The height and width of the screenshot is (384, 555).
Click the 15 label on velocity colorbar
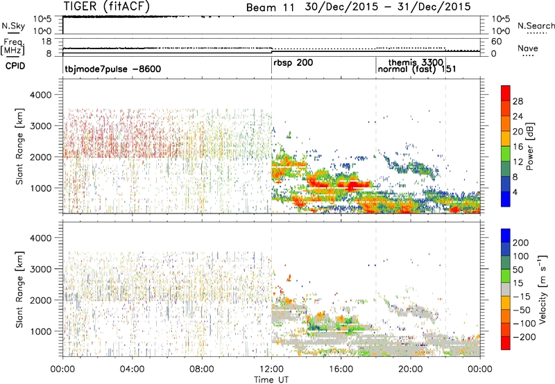[518, 283]
